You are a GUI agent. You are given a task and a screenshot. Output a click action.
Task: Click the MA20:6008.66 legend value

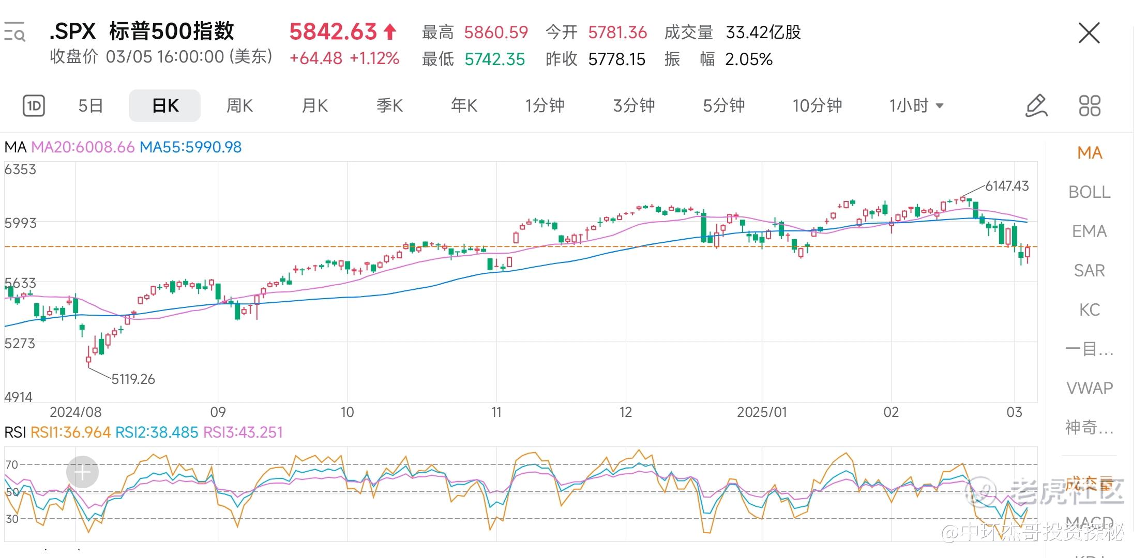83,147
